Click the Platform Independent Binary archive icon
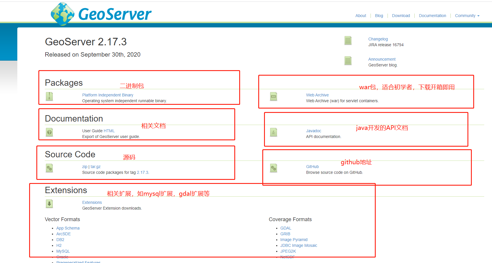 coord(49,96)
